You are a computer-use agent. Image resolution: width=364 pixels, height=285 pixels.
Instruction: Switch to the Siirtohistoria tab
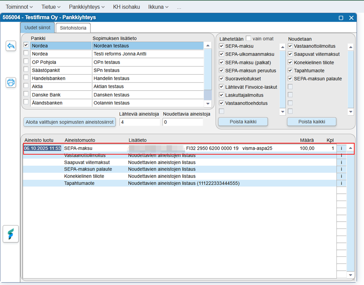pos(73,28)
